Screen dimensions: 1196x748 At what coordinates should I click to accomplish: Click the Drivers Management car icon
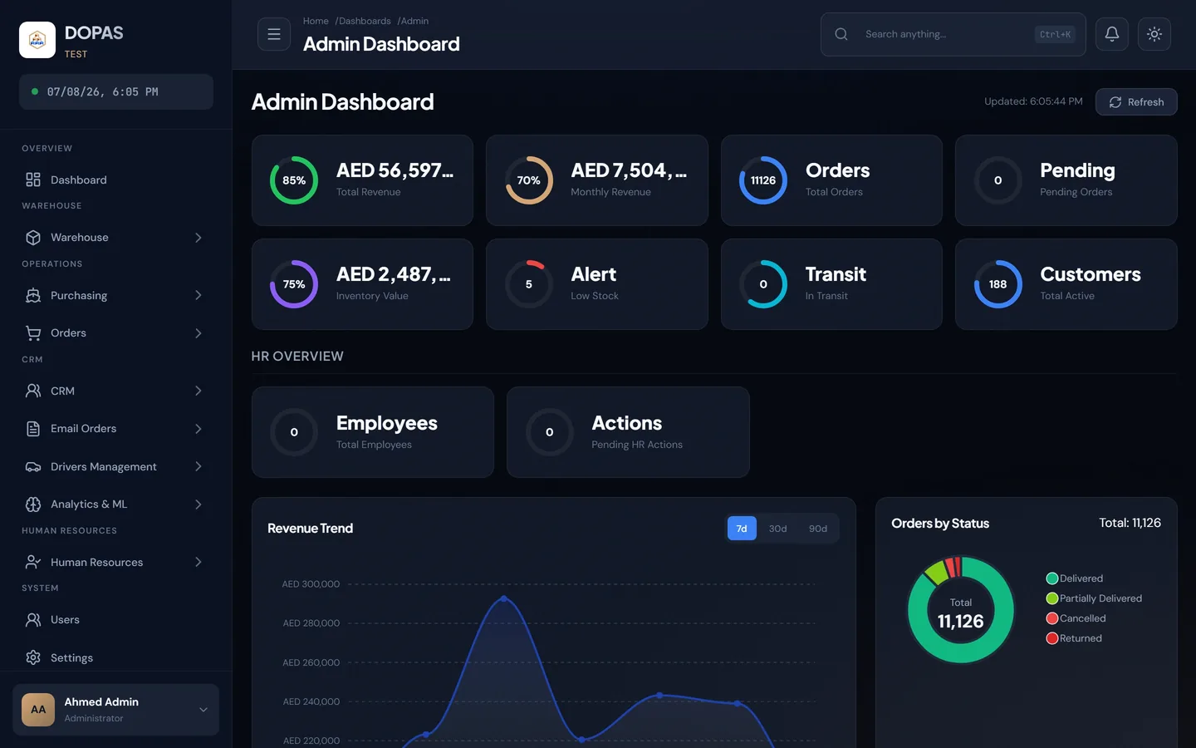33,466
